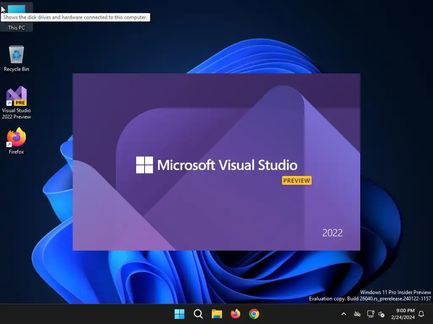This screenshot has width=433, height=324.
Task: Launch Firefox from the taskbar
Action: (x=235, y=314)
